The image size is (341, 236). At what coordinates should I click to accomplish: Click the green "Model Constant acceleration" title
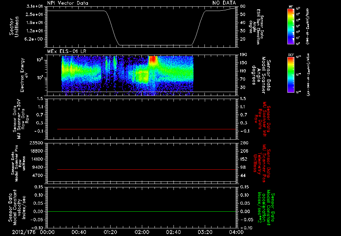click(x=266, y=207)
